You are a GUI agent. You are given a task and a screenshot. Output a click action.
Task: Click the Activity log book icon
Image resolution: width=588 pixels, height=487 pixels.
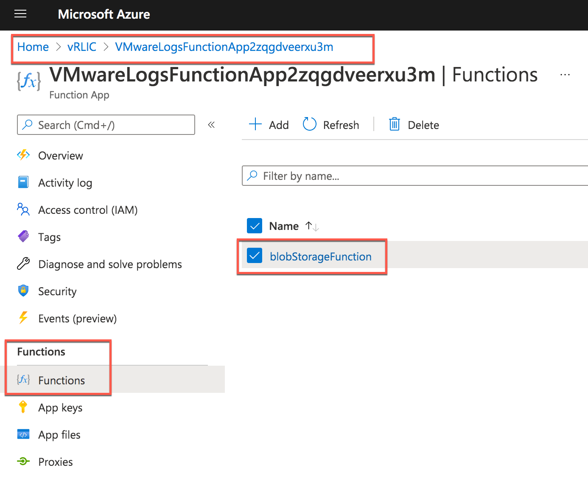pos(23,182)
